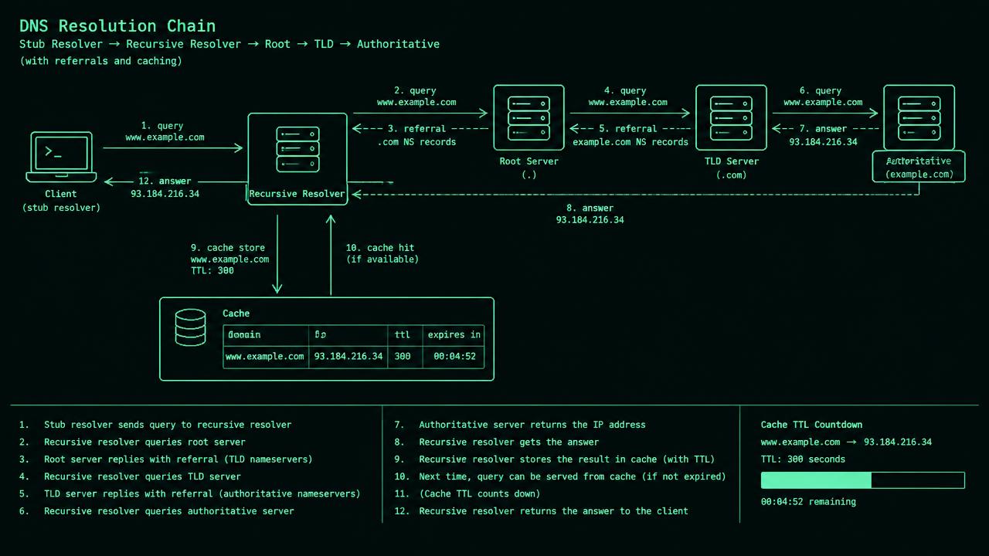
Task: Click 'TTL: 300 seconds' text
Action: (803, 459)
